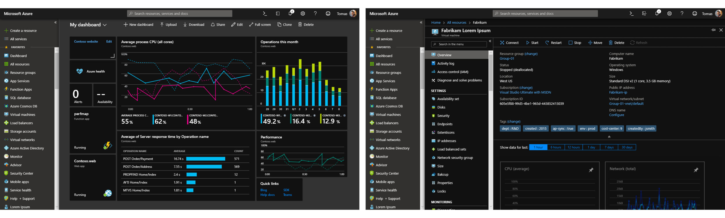This screenshot has height=218, width=725.
Task: Collapse the Fabrikam resource menu
Action: coord(490,41)
